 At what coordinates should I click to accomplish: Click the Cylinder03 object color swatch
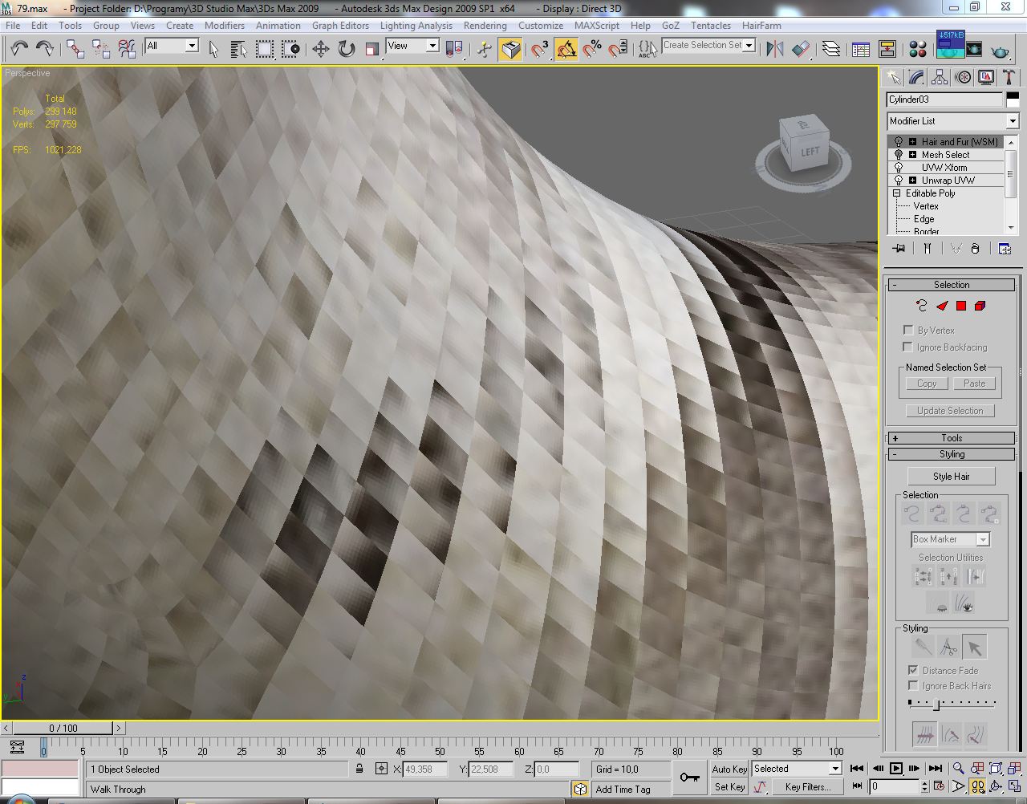click(x=1013, y=99)
